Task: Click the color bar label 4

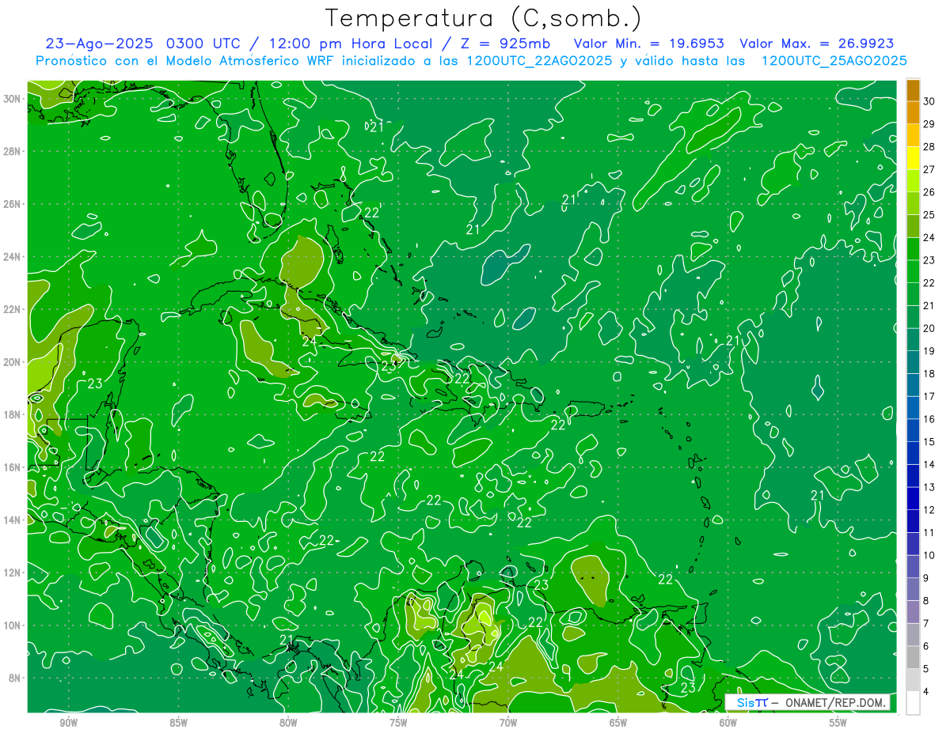Action: click(x=926, y=692)
